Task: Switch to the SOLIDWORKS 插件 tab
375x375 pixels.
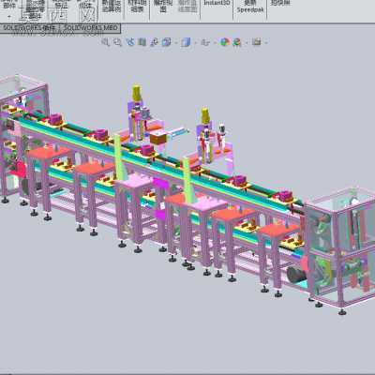Action: 29,28
